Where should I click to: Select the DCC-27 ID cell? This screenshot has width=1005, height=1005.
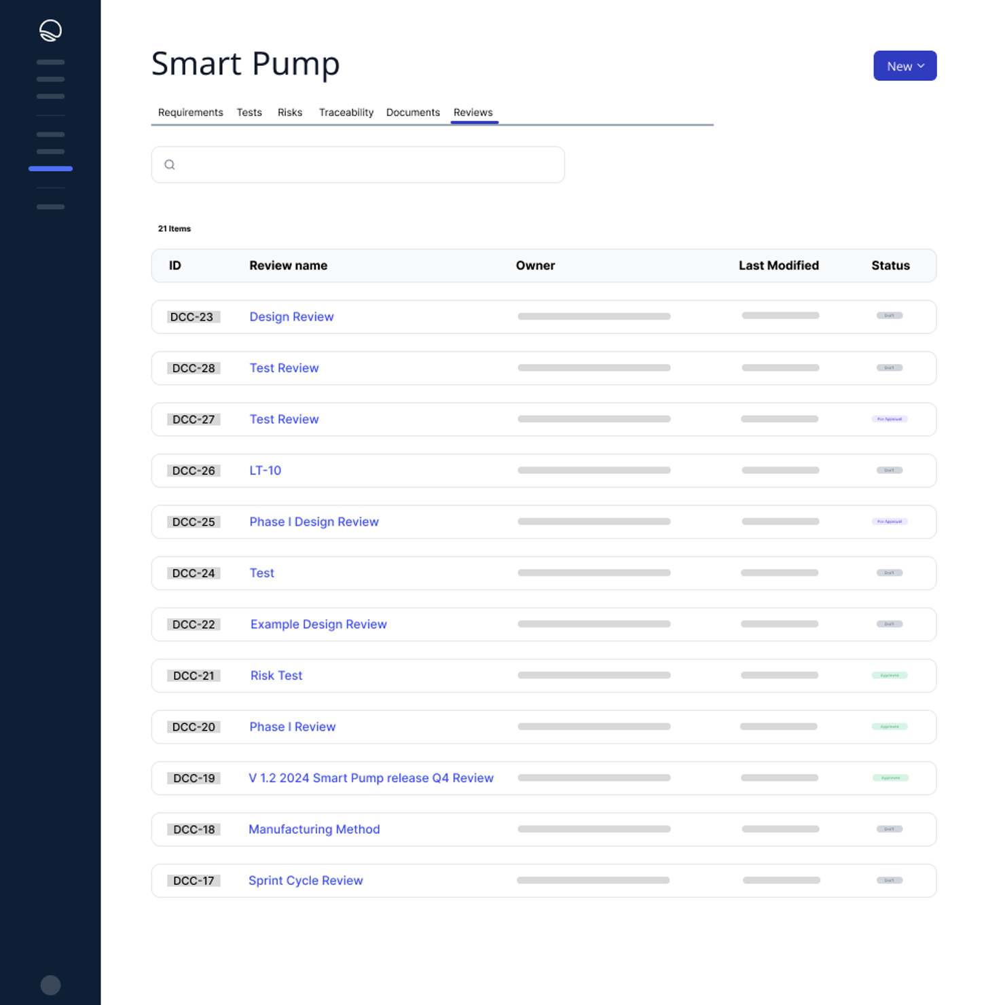pos(194,420)
